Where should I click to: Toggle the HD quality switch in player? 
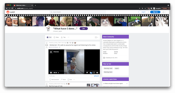[x=91, y=73]
